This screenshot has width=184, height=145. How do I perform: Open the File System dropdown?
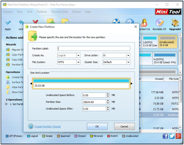(x=78, y=62)
